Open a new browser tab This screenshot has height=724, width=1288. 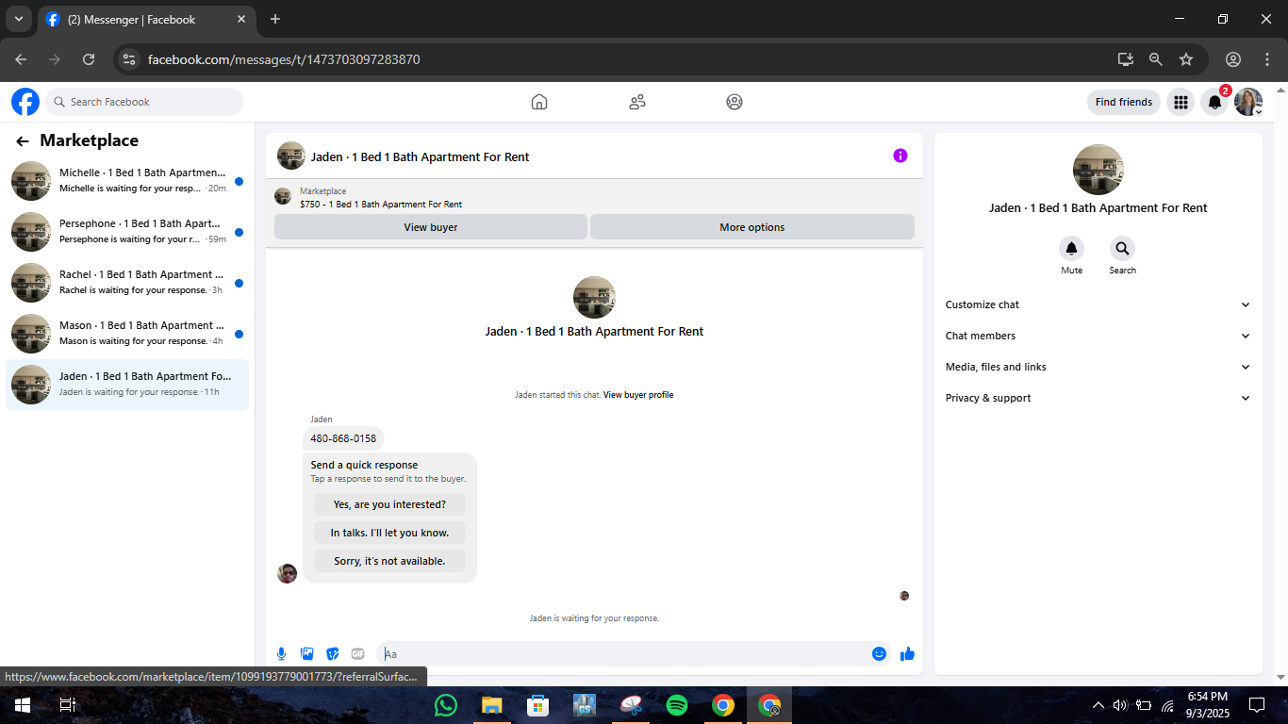(275, 19)
